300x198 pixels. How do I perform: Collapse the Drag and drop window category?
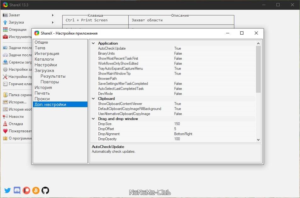pos(93,119)
